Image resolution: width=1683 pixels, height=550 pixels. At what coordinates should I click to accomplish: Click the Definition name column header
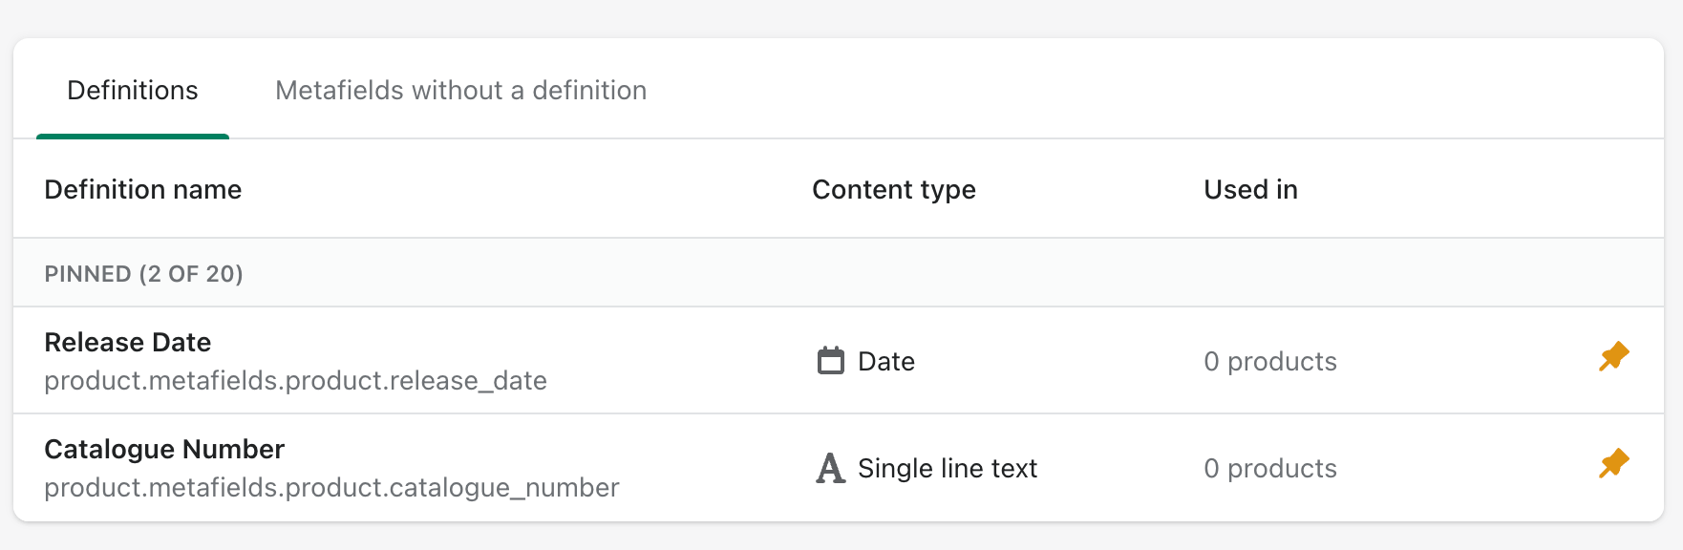[x=142, y=189]
